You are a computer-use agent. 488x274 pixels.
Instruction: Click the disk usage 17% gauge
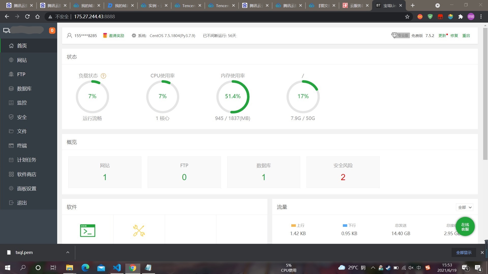tap(303, 97)
